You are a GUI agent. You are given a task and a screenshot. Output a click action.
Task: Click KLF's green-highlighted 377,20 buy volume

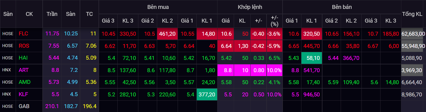coord(207,94)
